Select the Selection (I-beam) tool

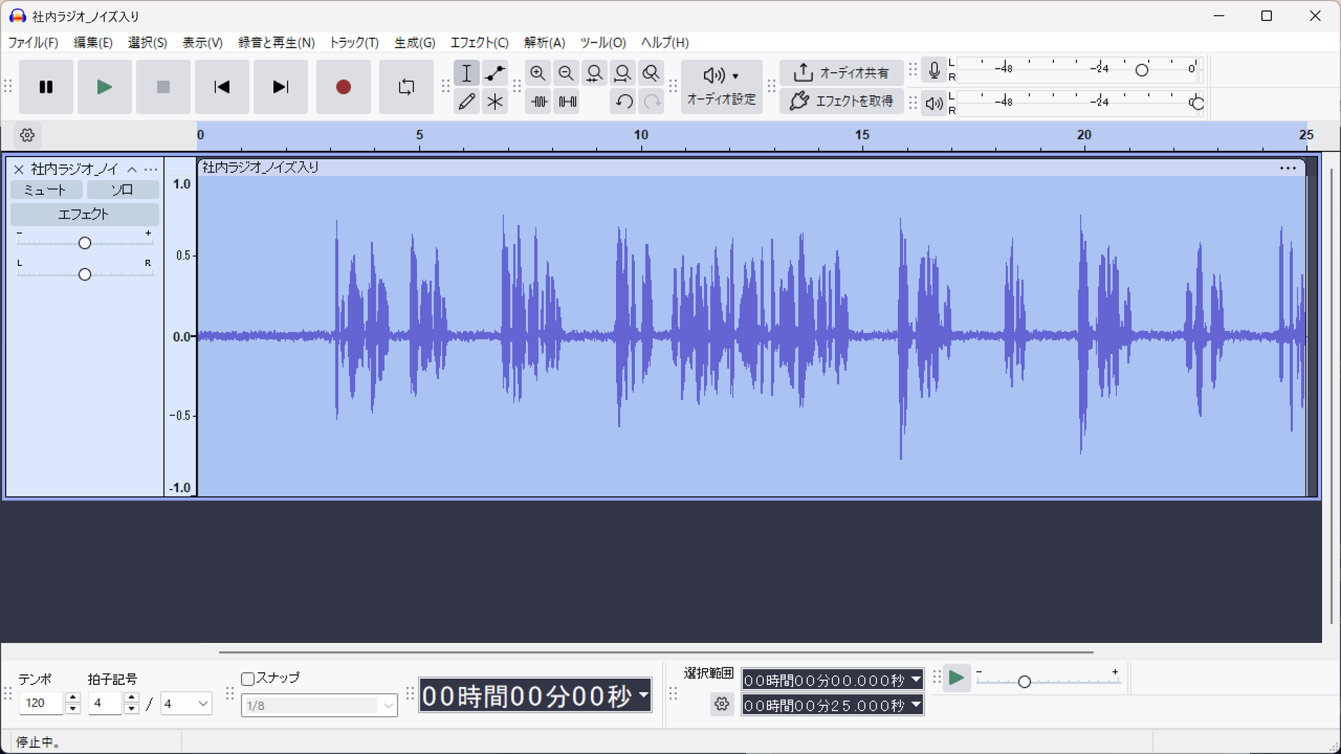(x=467, y=73)
